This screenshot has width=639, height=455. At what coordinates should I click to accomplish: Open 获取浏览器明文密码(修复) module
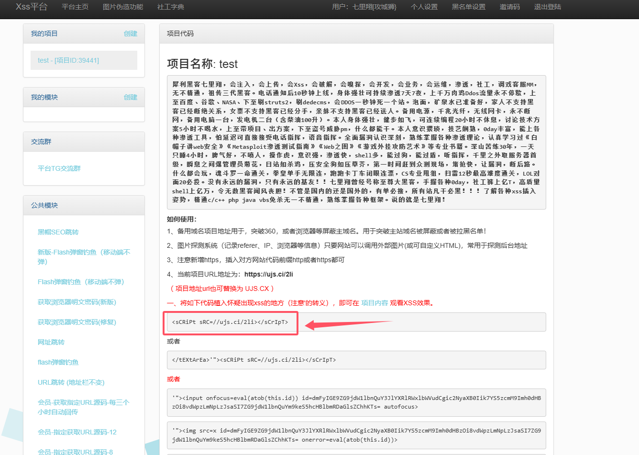[x=77, y=322]
